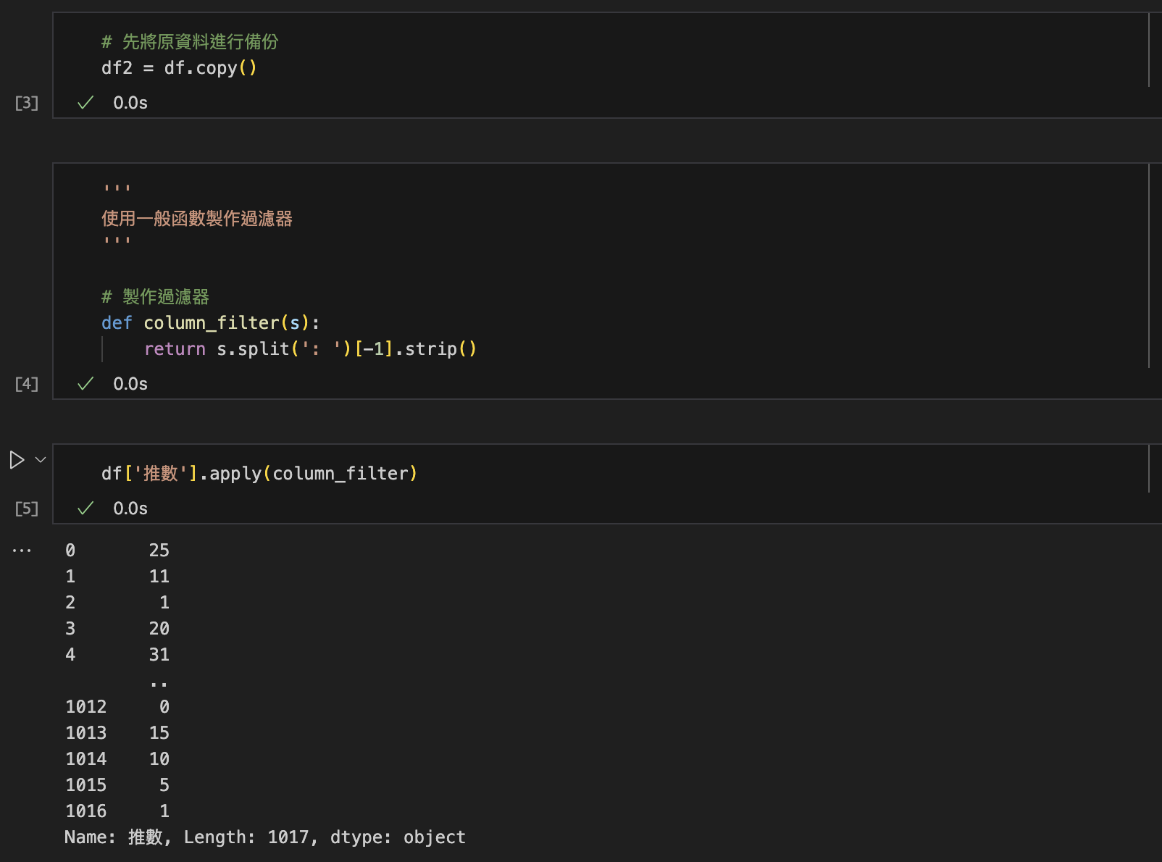
Task: Click the success checkmark of cell 5
Action: click(x=85, y=509)
